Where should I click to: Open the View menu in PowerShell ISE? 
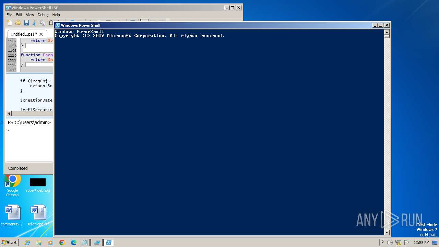click(30, 15)
